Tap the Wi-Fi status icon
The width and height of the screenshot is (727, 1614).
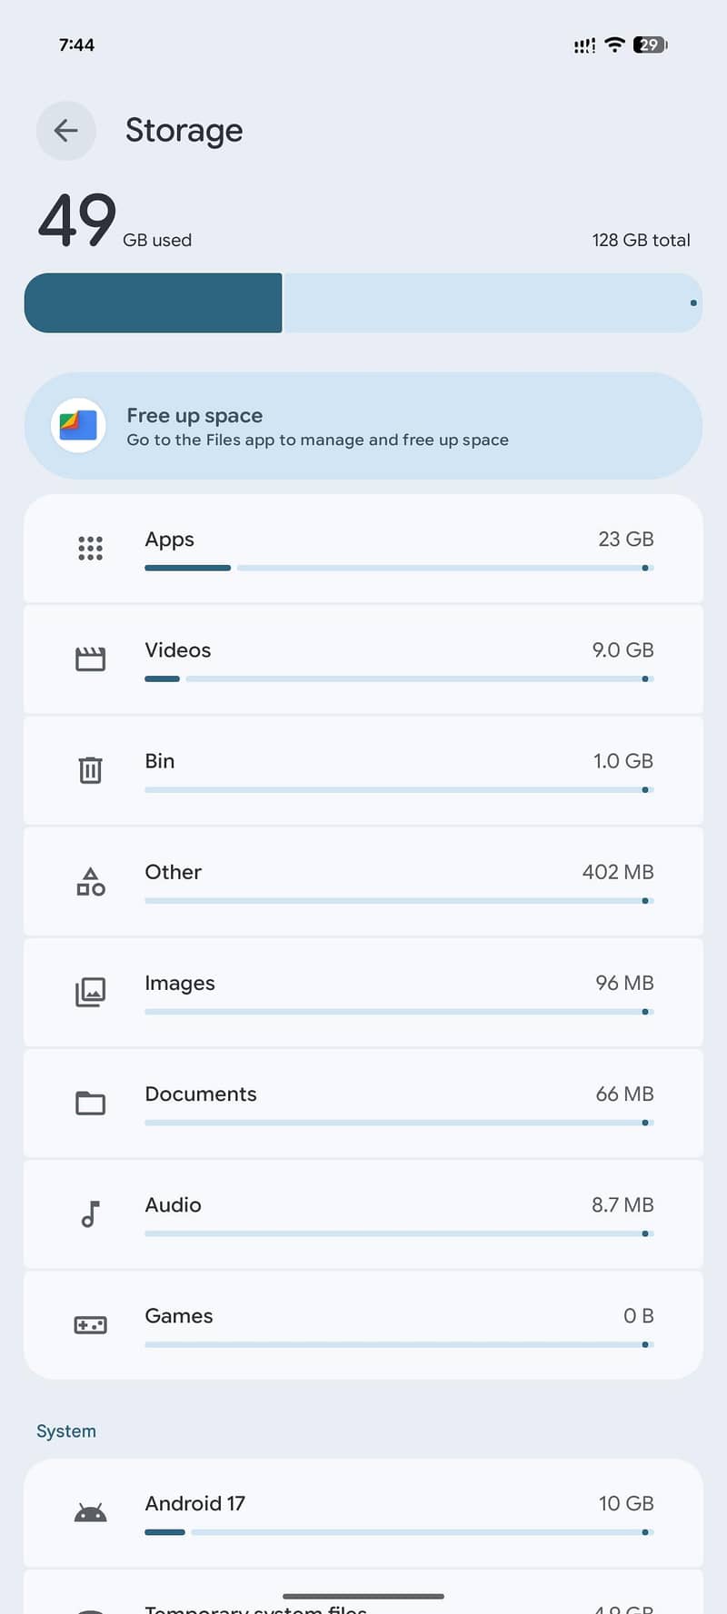(615, 45)
